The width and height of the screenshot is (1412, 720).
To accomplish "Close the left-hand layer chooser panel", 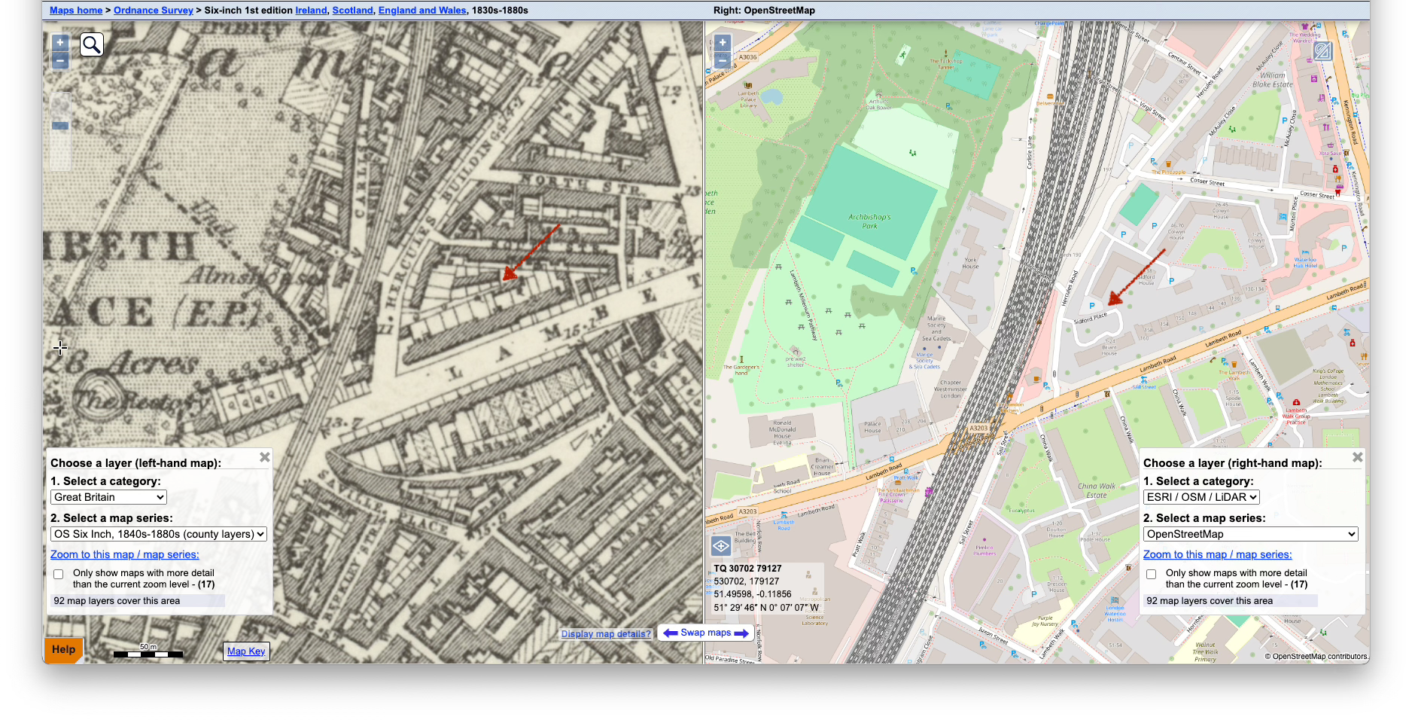I will (264, 457).
